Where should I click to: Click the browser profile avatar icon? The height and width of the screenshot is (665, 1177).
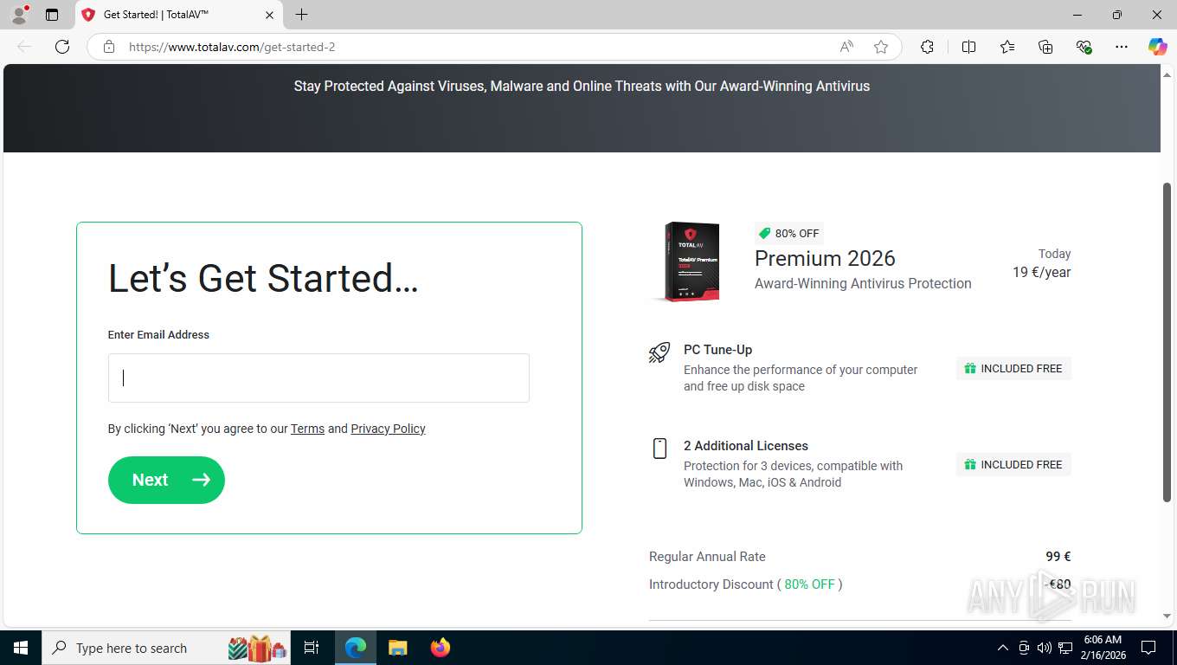coord(19,15)
